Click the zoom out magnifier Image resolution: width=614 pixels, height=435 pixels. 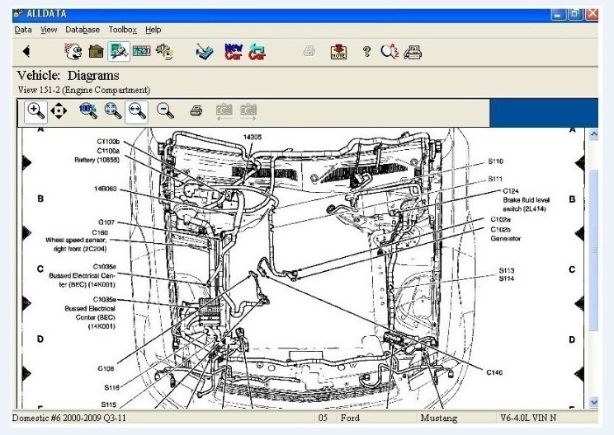(165, 111)
